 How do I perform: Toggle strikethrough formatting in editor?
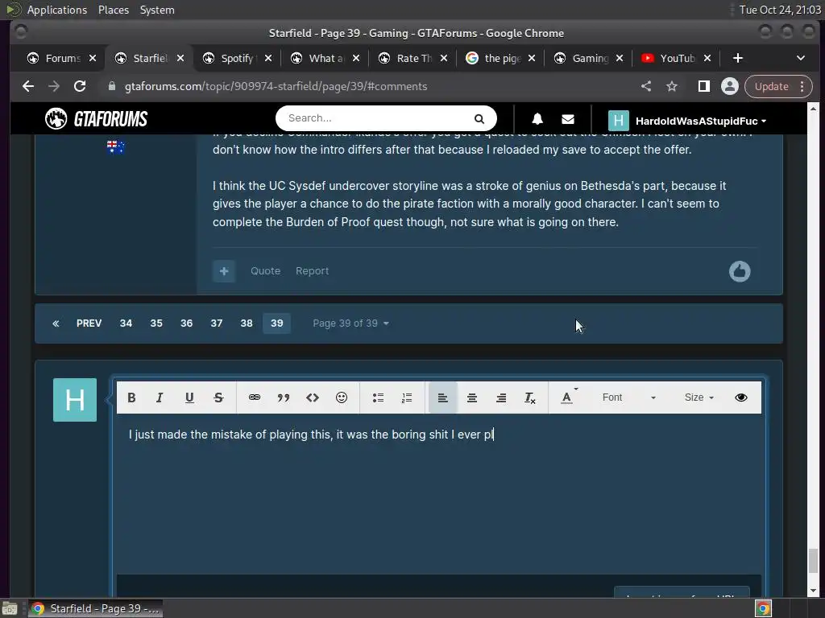[218, 398]
